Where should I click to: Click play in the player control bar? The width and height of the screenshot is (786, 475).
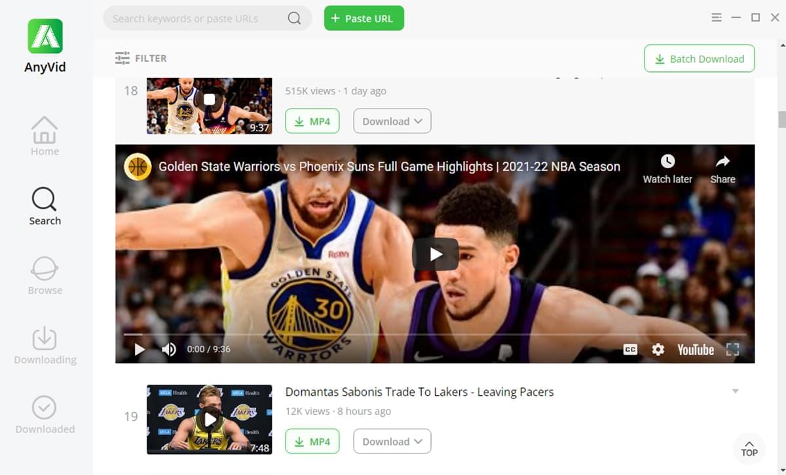[140, 349]
